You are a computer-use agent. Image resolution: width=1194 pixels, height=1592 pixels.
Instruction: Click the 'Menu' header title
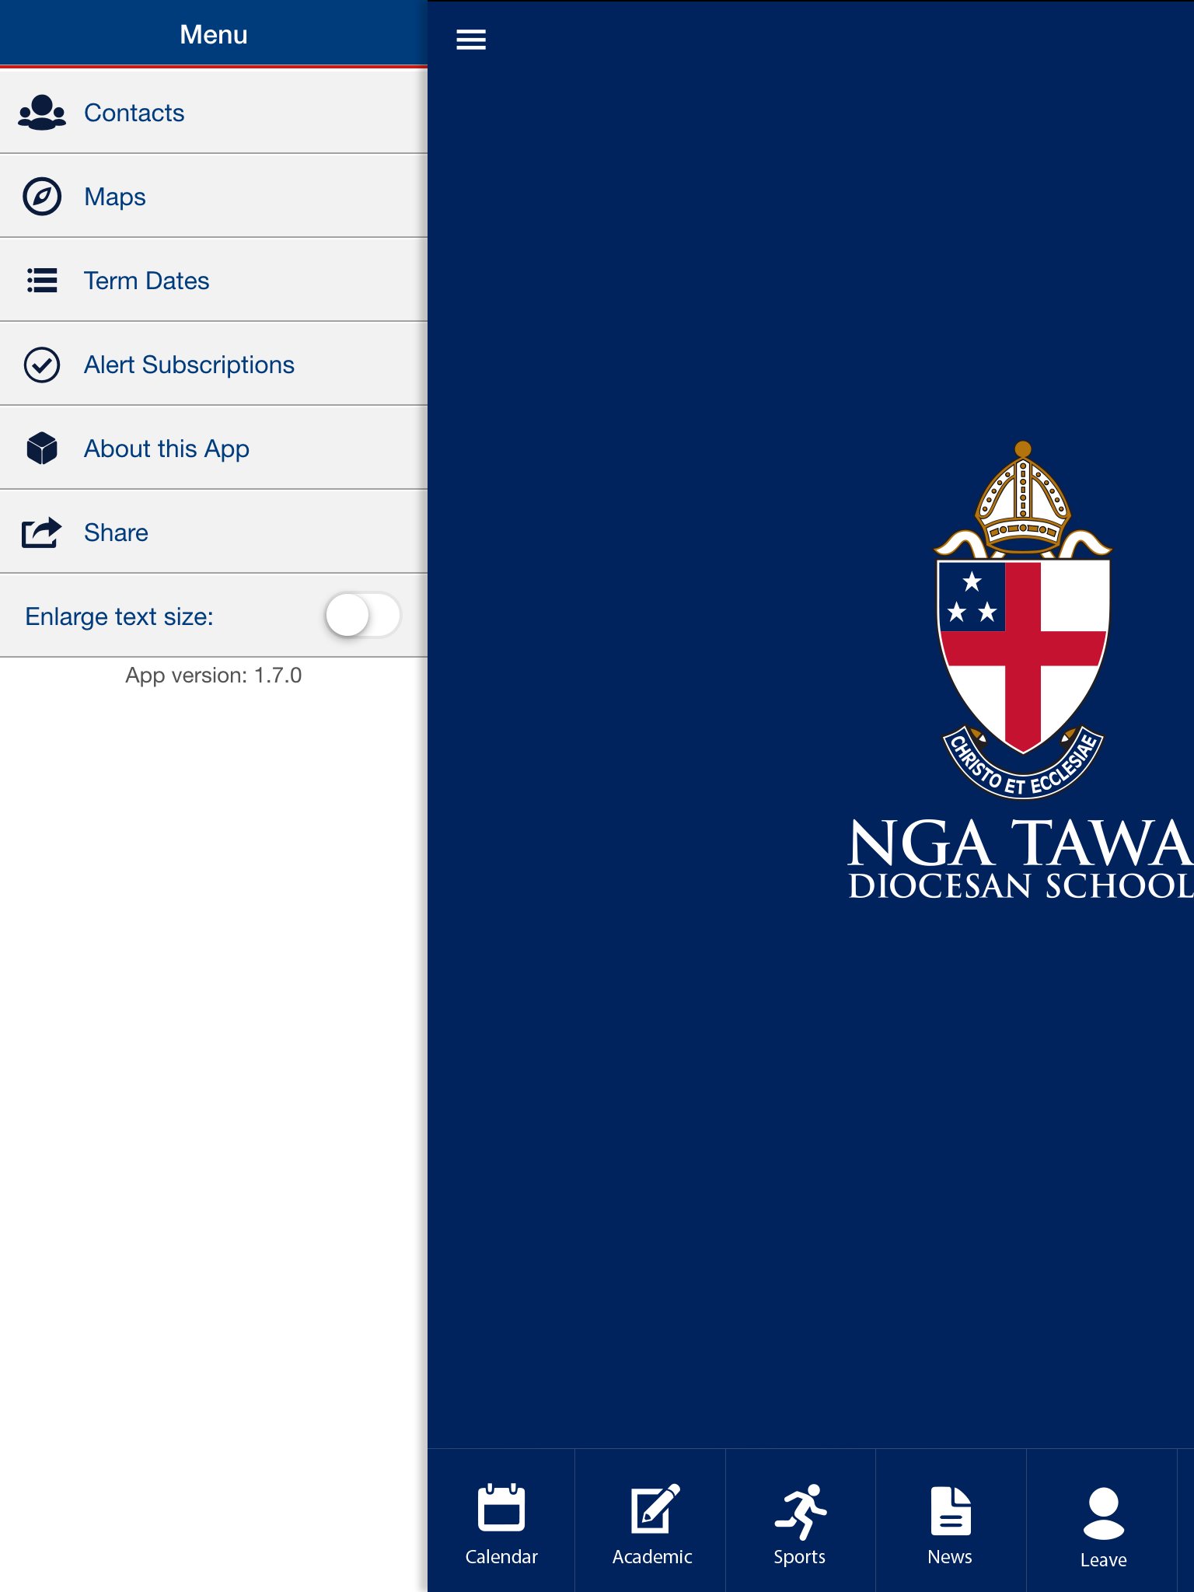pyautogui.click(x=214, y=34)
